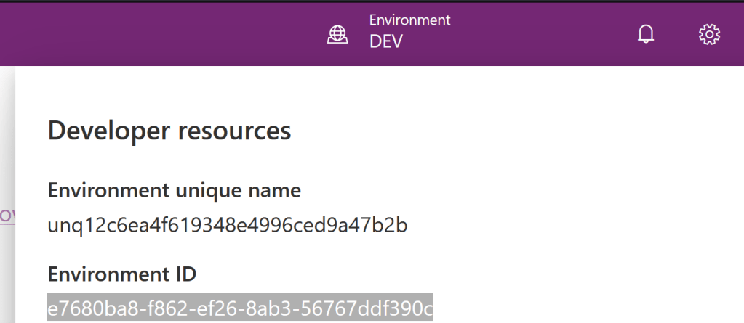Image resolution: width=744 pixels, height=323 pixels.
Task: Open the notifications bell
Action: pyautogui.click(x=646, y=34)
